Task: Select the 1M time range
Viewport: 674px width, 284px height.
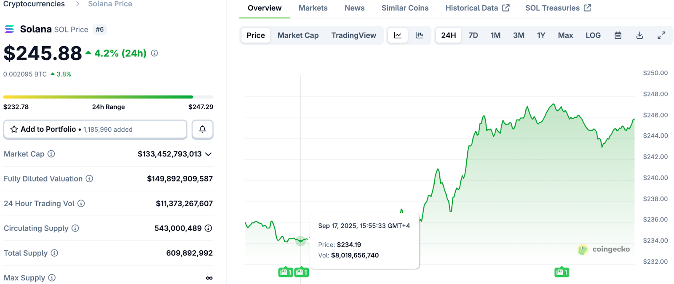Action: click(x=495, y=35)
